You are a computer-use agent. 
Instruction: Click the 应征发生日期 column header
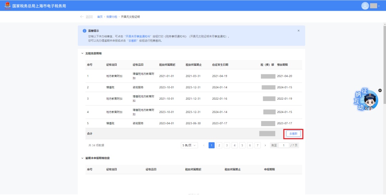pos(220,65)
